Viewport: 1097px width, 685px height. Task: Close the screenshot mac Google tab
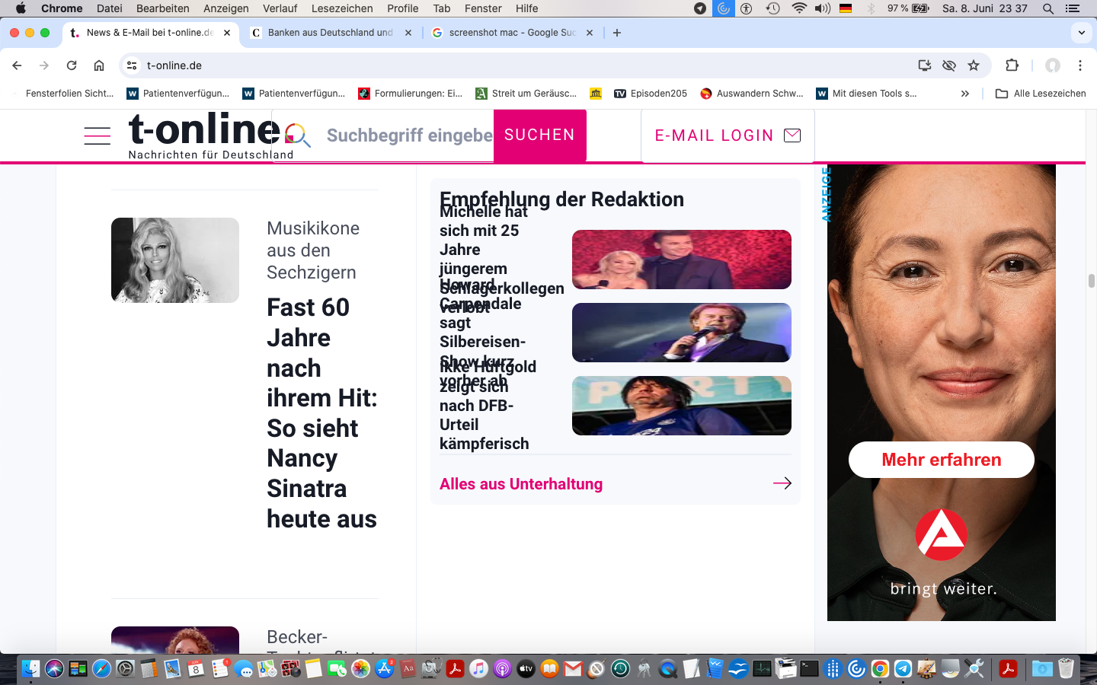[x=590, y=33]
